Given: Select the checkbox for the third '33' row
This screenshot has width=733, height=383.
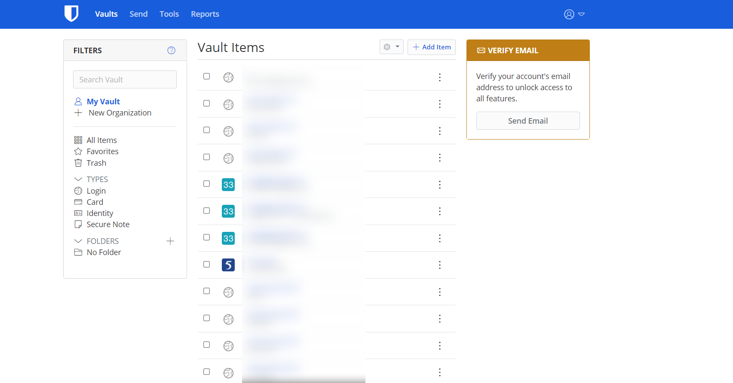Looking at the screenshot, I should click(x=207, y=237).
